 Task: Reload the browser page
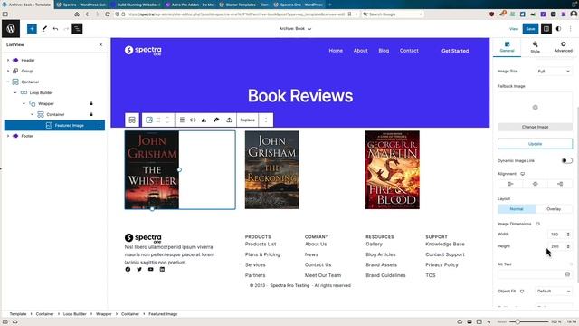(108, 14)
